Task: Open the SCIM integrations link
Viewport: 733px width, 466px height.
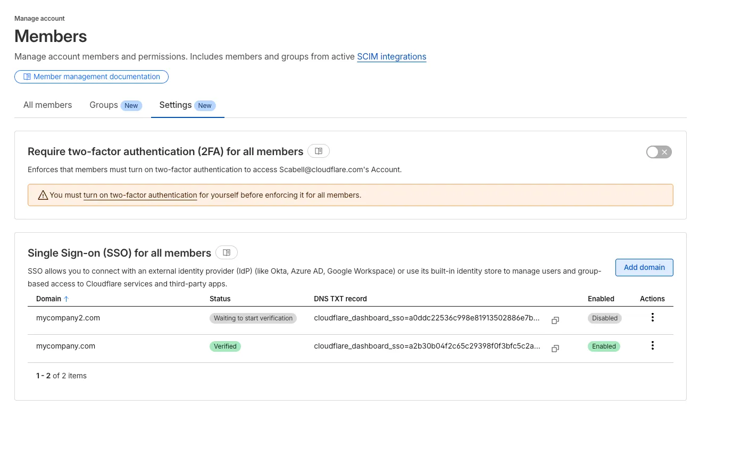Action: pos(392,57)
